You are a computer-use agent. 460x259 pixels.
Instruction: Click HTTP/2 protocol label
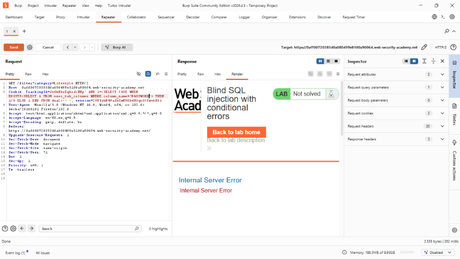[440, 47]
